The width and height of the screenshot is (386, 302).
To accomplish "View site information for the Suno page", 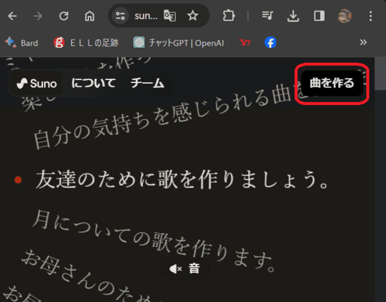I will pos(120,16).
